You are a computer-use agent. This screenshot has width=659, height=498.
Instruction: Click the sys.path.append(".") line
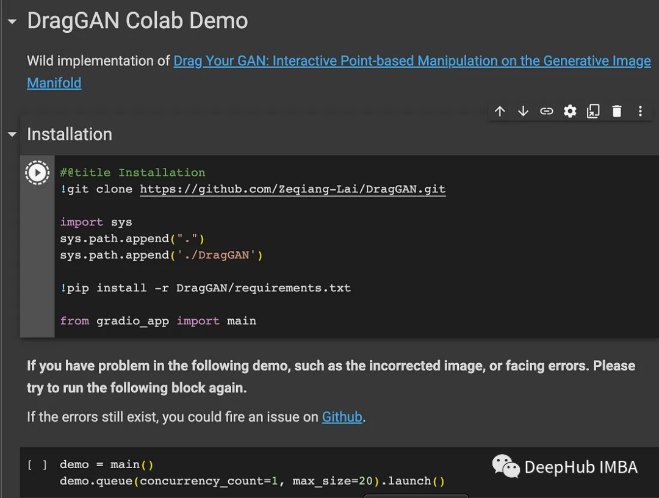pyautogui.click(x=132, y=239)
